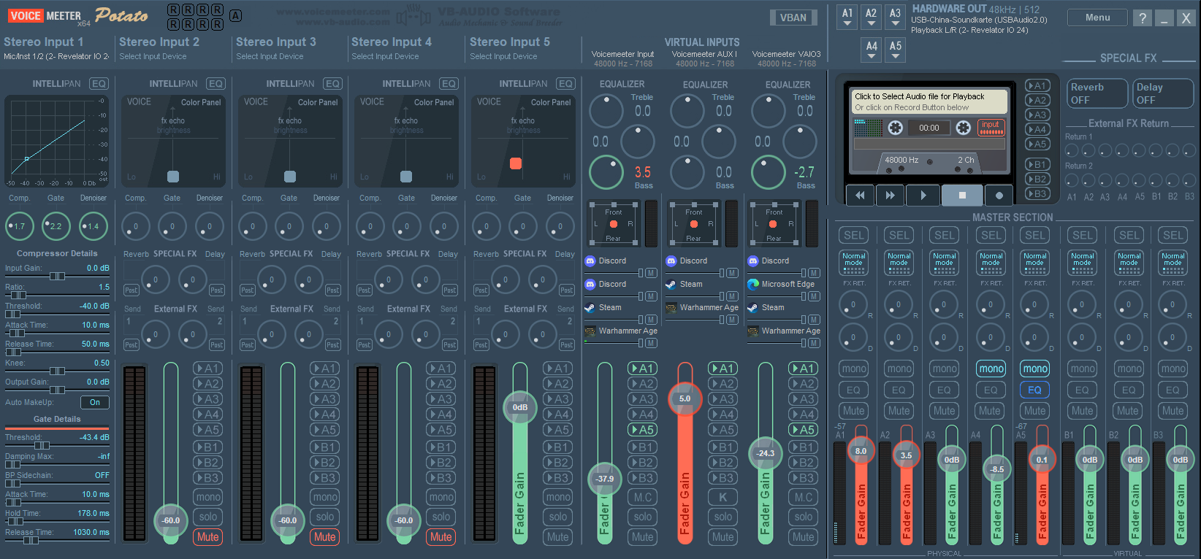Change Normal mode on B3 master bus
The width and height of the screenshot is (1201, 559).
point(1173,263)
